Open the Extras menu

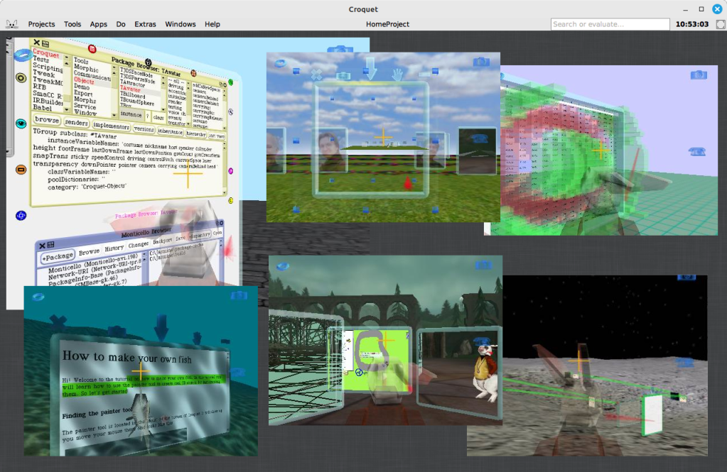[x=144, y=23]
